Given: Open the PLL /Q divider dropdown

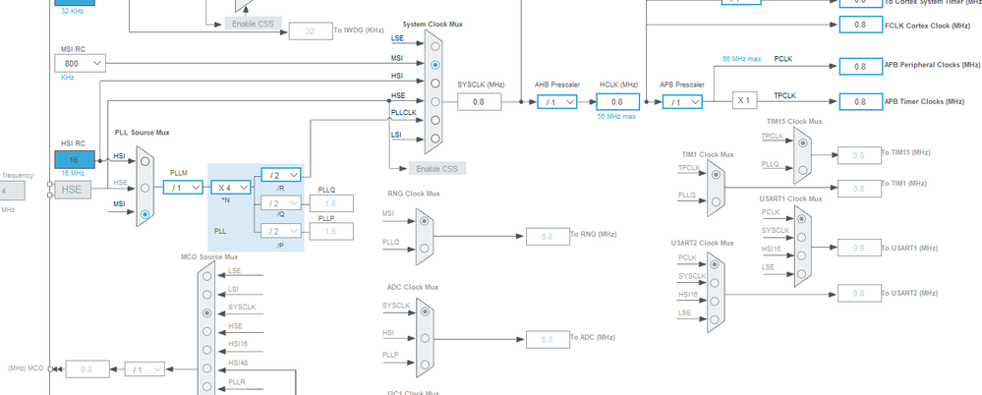Looking at the screenshot, I should 281,202.
